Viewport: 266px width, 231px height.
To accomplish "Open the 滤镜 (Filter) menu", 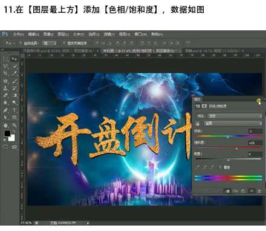I will click(x=109, y=35).
